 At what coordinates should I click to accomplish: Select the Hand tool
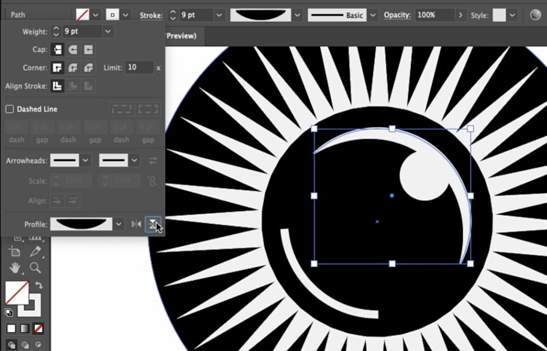coord(15,268)
